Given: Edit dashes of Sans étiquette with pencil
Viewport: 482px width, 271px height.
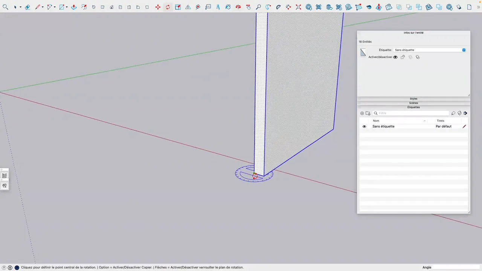Looking at the screenshot, I should tap(464, 126).
